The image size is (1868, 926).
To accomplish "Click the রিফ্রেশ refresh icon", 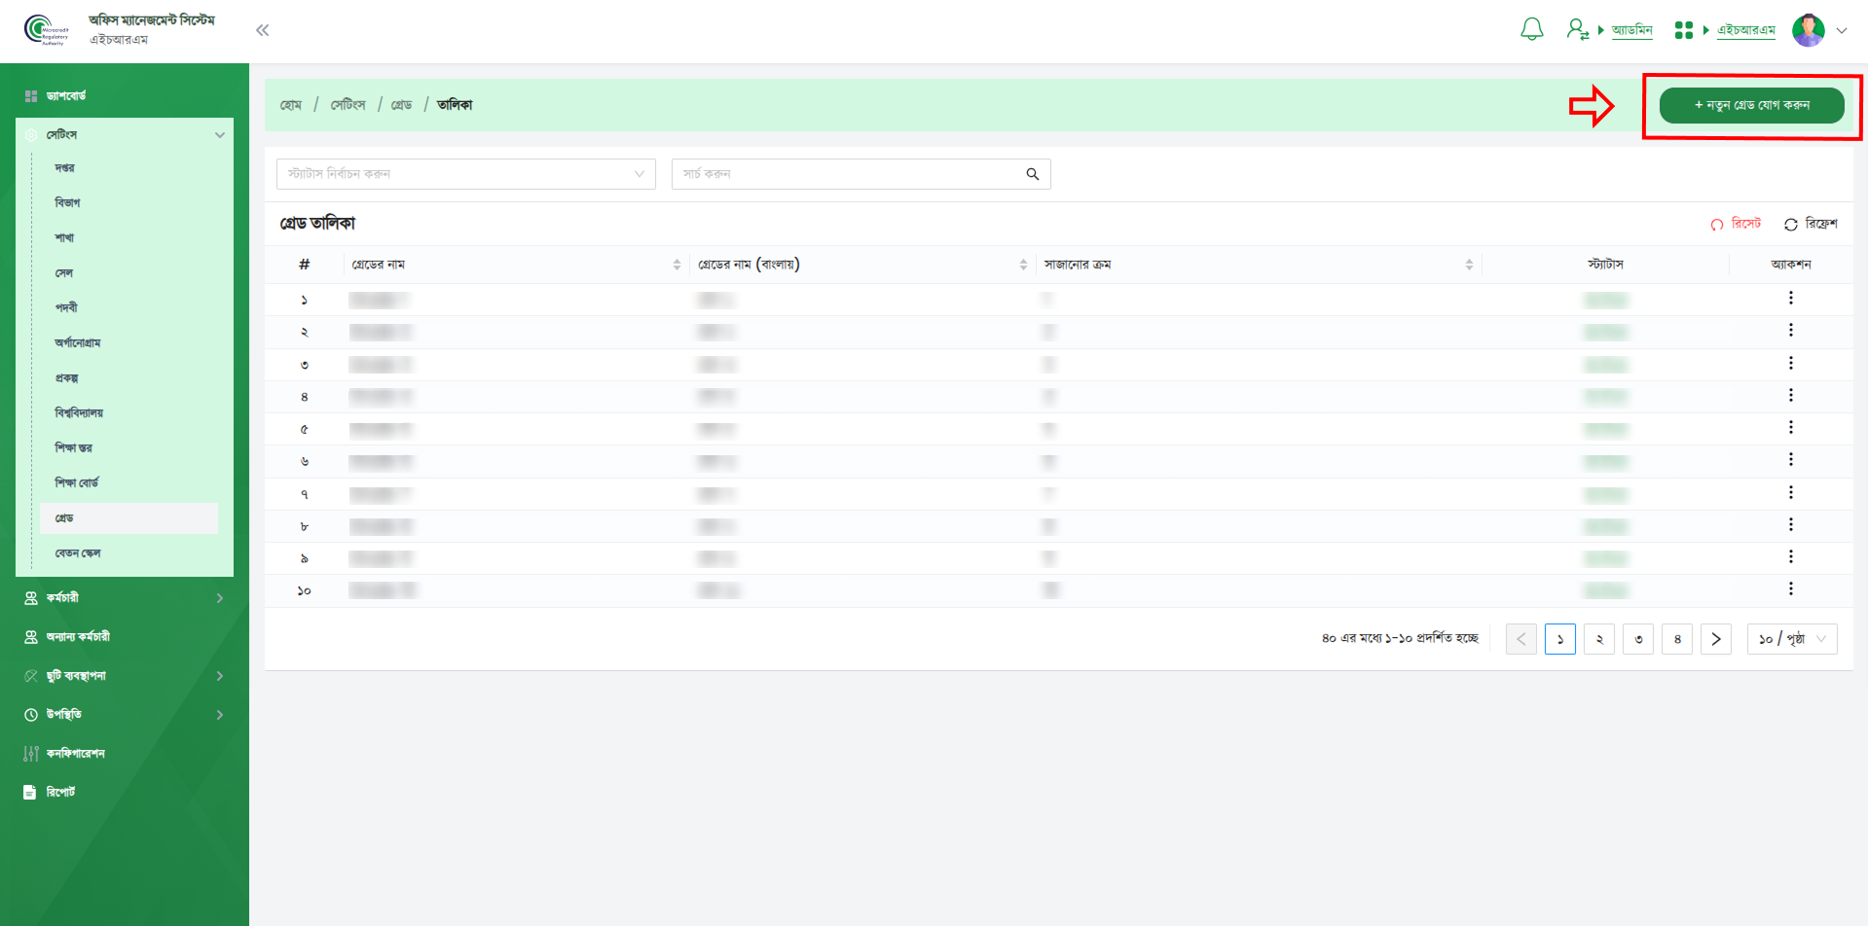I will tap(1790, 225).
